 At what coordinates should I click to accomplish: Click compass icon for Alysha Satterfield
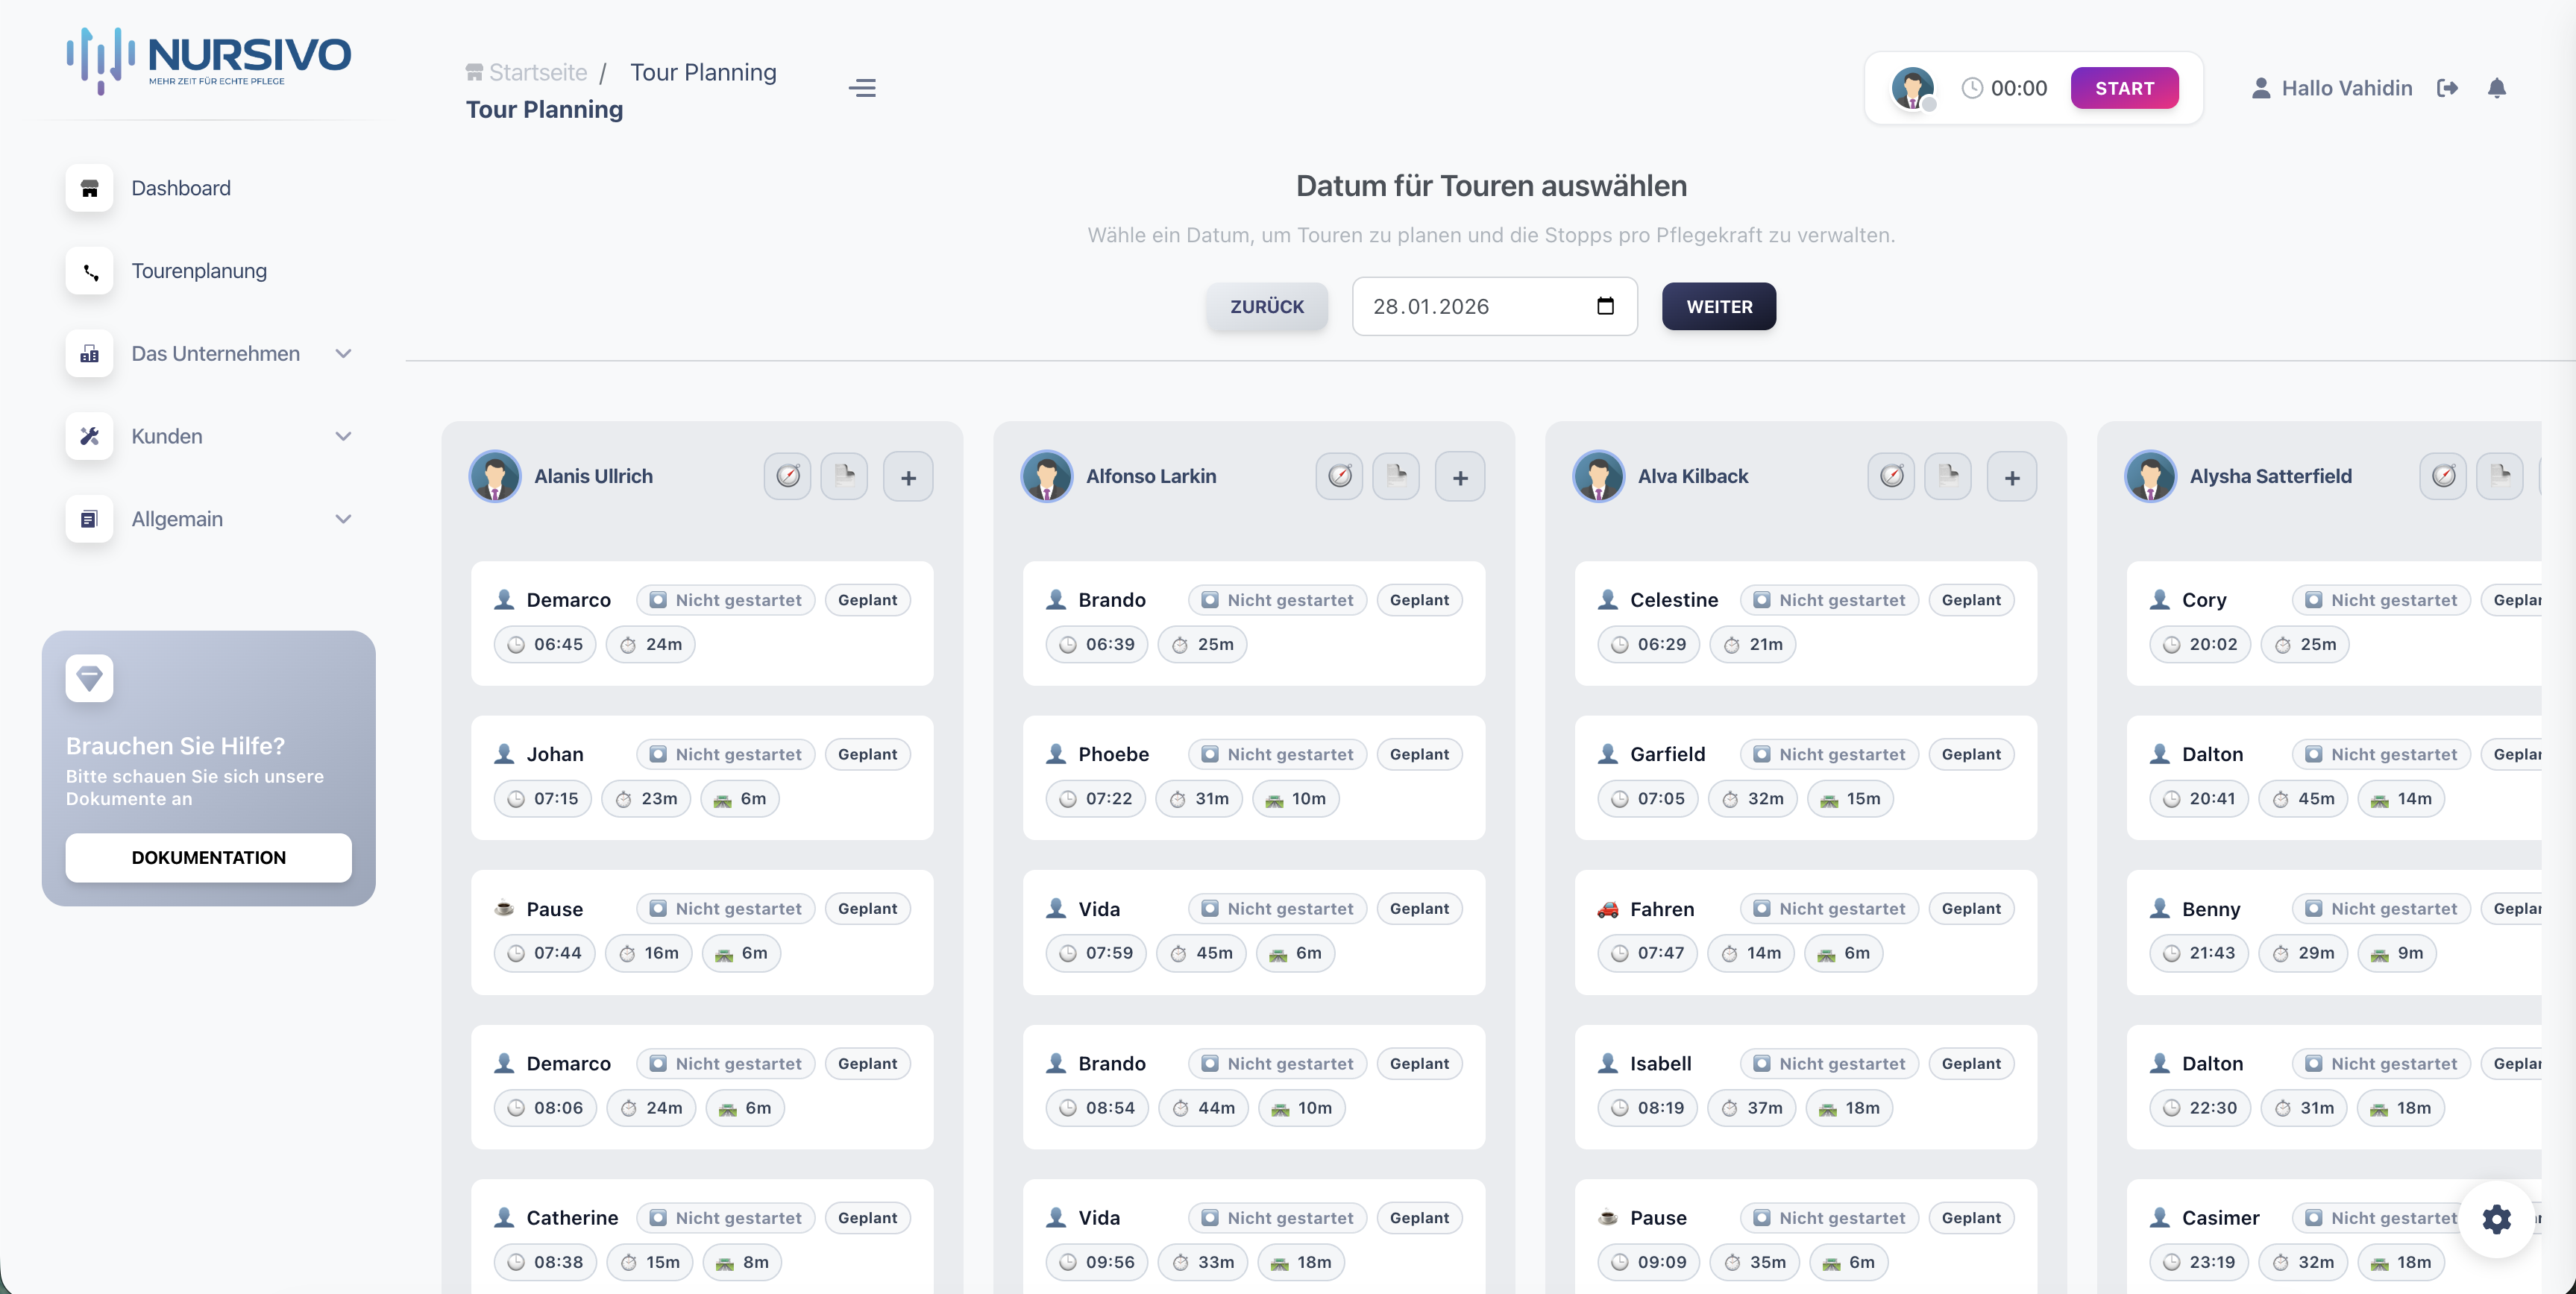2443,476
